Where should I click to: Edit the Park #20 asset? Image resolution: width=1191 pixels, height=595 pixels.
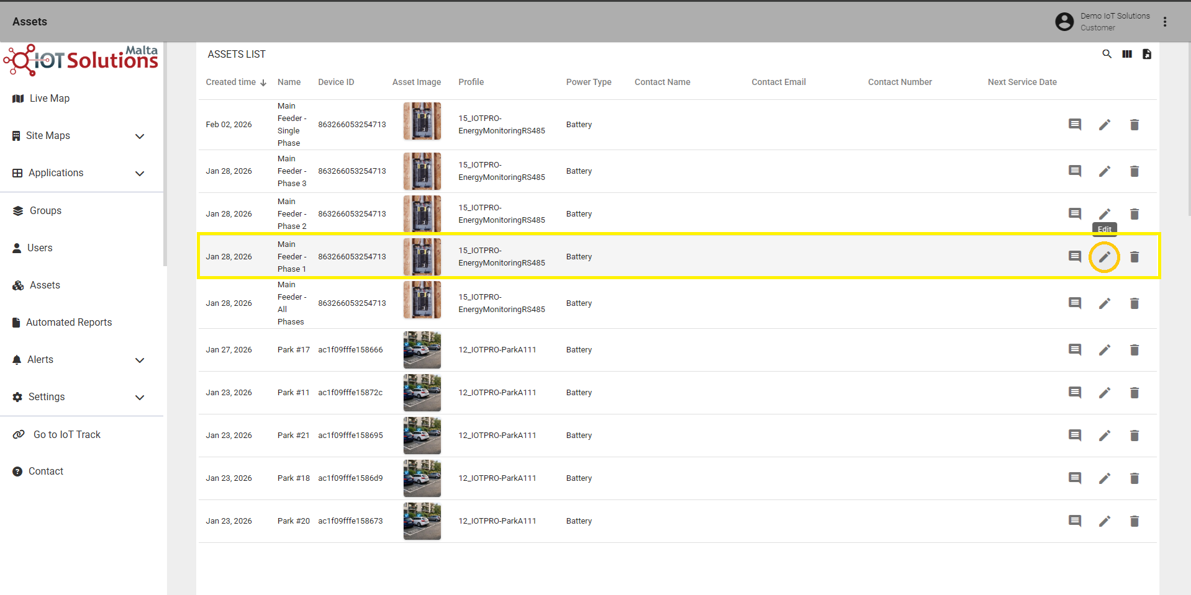[x=1104, y=521]
